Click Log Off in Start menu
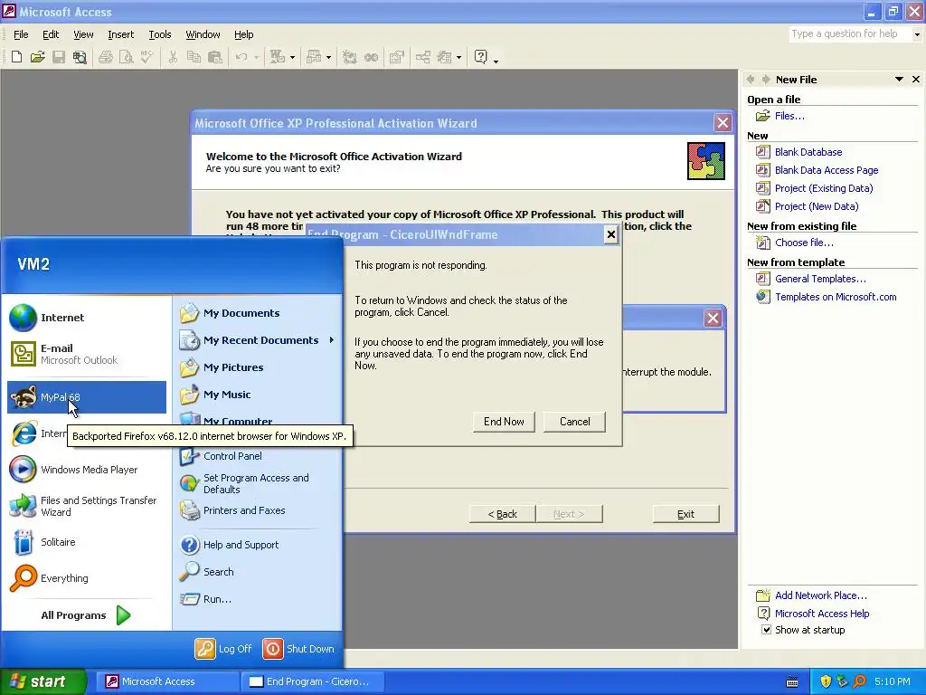 pos(224,648)
